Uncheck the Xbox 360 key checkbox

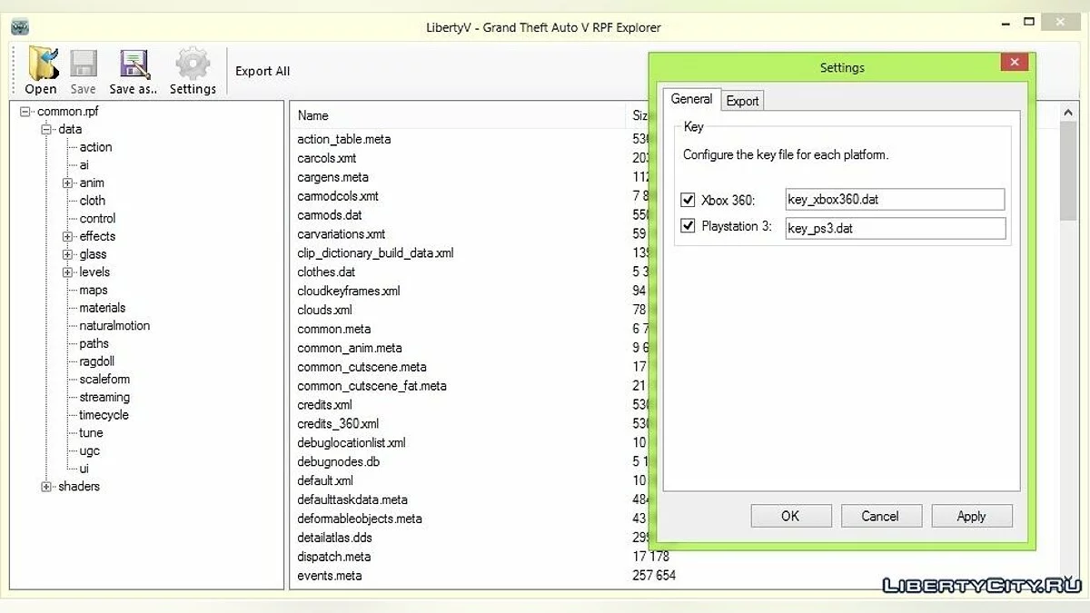pos(688,200)
